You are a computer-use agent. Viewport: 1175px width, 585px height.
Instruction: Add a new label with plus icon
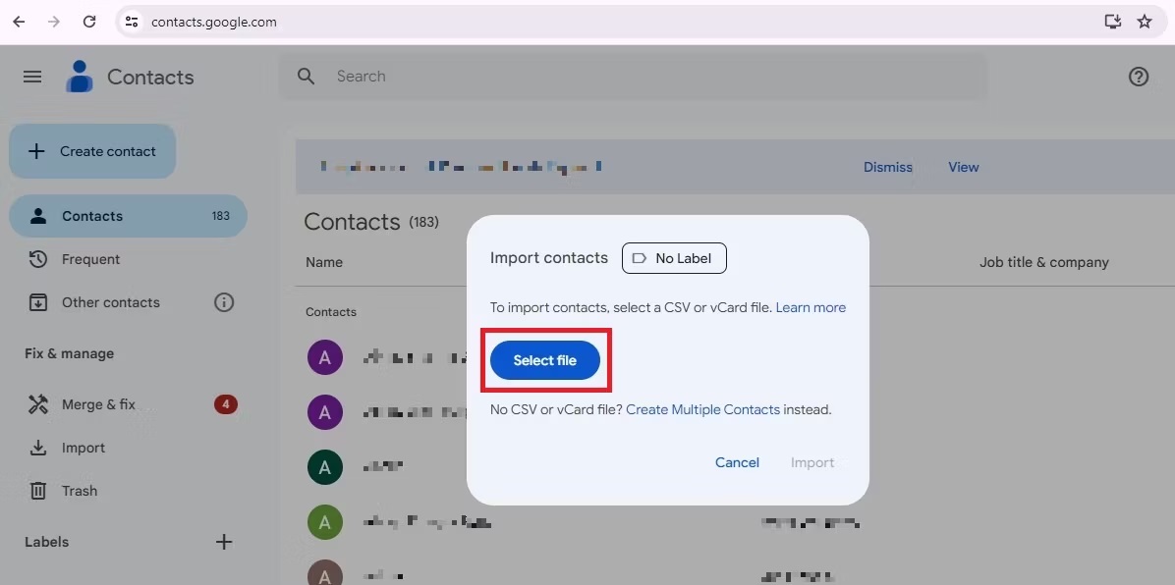(224, 542)
